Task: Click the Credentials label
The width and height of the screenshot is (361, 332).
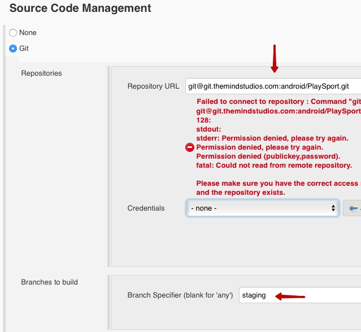Action: [146, 208]
